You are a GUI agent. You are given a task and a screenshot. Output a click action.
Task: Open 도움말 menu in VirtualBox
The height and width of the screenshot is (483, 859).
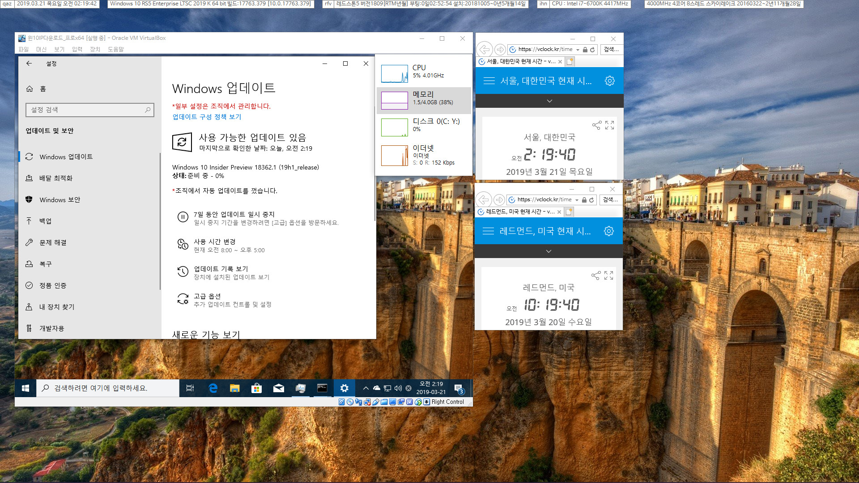pos(116,49)
